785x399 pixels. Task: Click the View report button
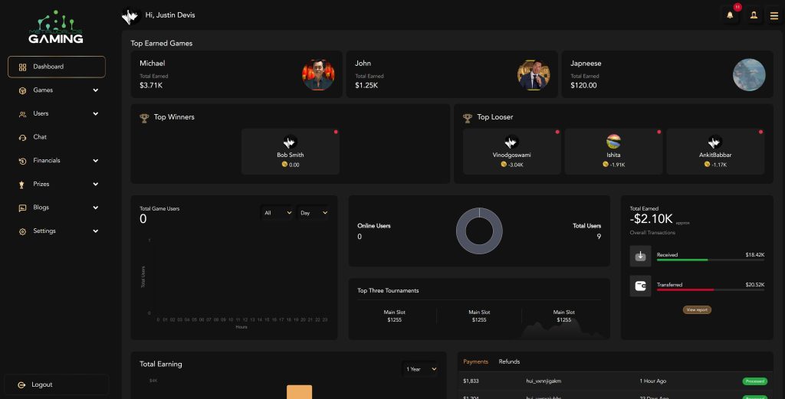697,310
